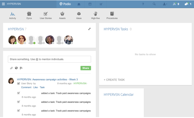
Task: Click the green HYPERVSN workspace link in post
Action: (x=80, y=84)
